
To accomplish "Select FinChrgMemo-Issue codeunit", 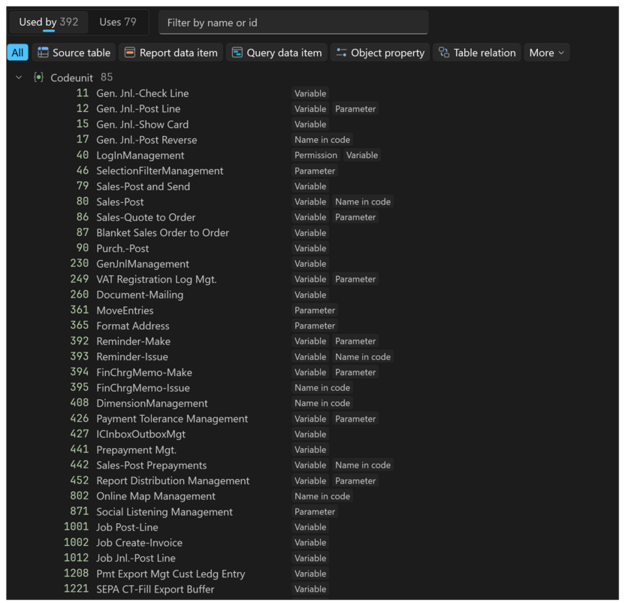I will pyautogui.click(x=143, y=388).
